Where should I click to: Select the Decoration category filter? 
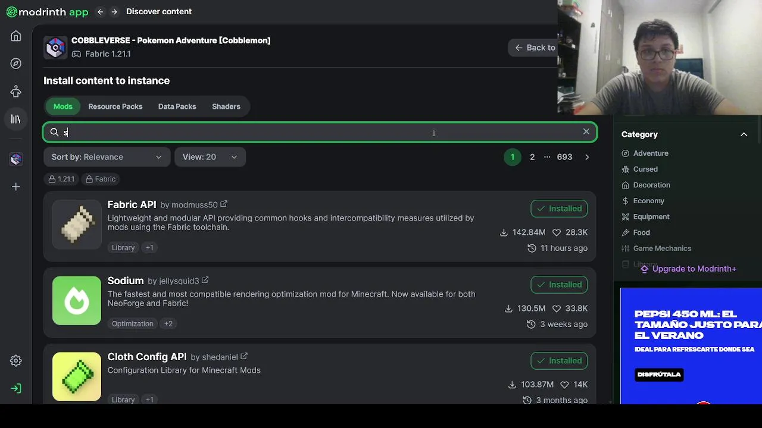(645, 185)
